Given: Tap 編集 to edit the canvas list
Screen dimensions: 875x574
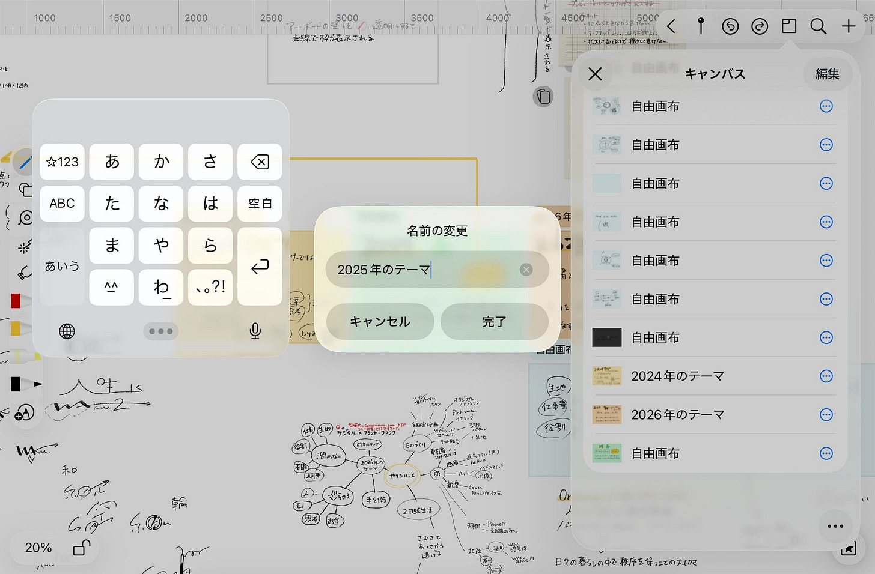Looking at the screenshot, I should (x=827, y=74).
